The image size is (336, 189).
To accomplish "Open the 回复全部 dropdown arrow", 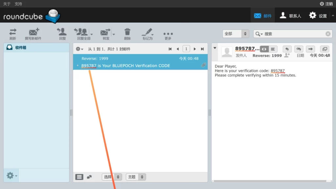I will click(92, 34).
